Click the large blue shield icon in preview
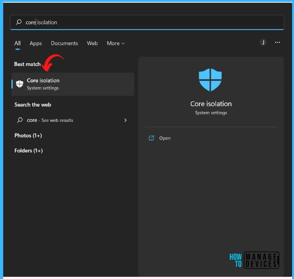 (x=210, y=80)
